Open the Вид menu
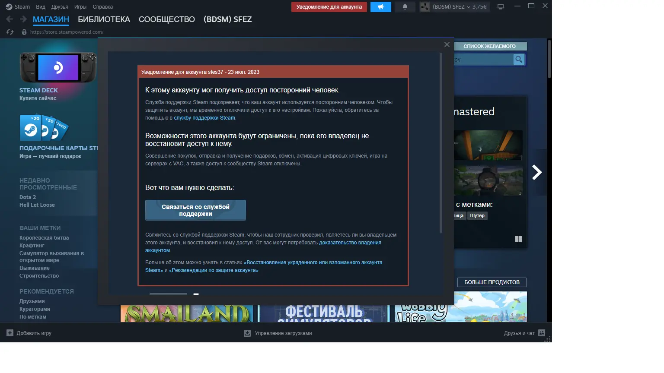 coord(41,7)
